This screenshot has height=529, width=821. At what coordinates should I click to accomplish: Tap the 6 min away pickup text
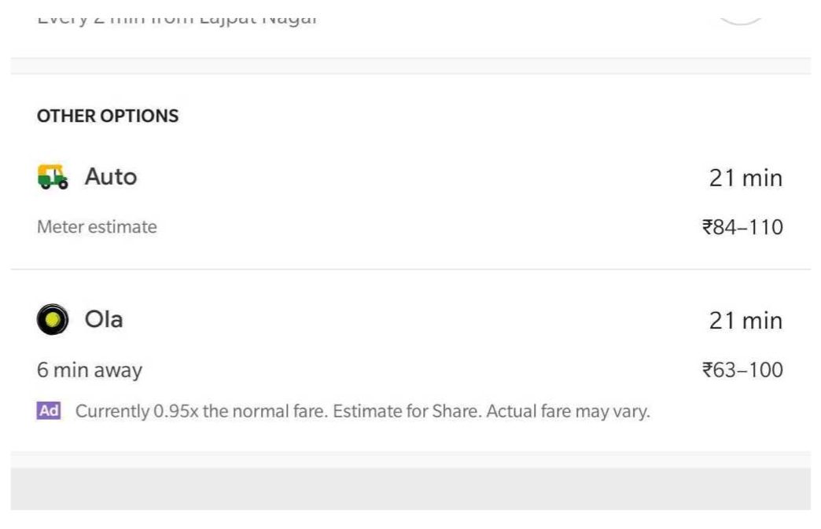[90, 370]
